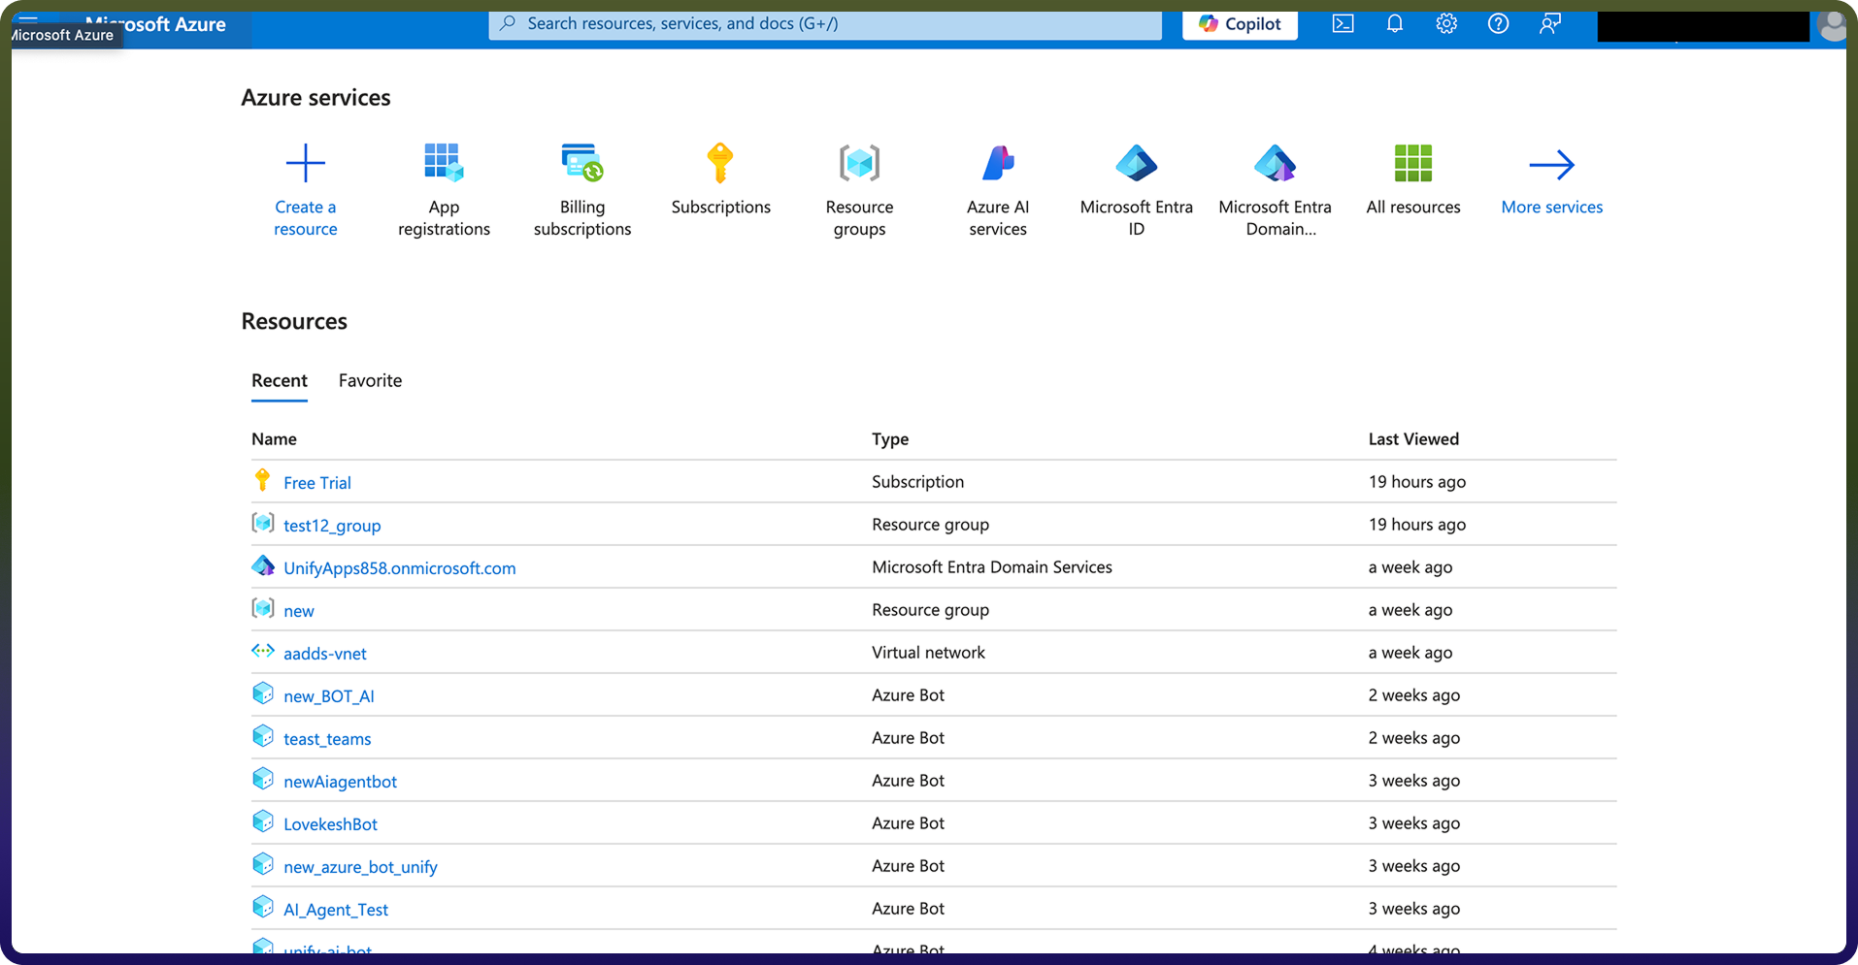Open Subscriptions key icon
This screenshot has height=965, width=1858.
pos(720,163)
